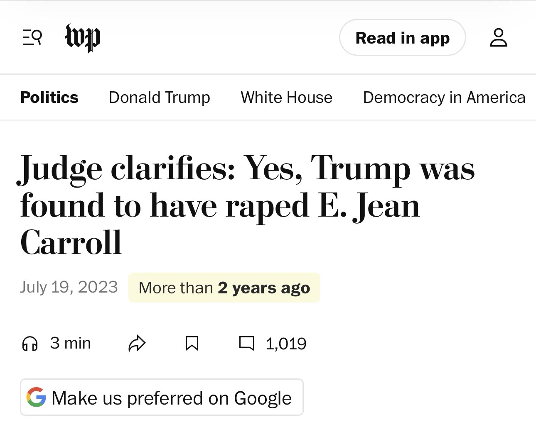536x444 pixels.
Task: Open the user account profile icon
Action: 498,38
